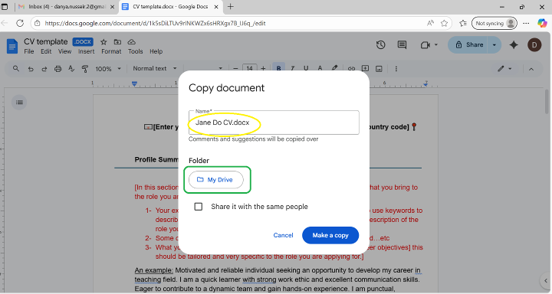The width and height of the screenshot is (552, 294).
Task: Open the Insert menu
Action: (x=86, y=51)
